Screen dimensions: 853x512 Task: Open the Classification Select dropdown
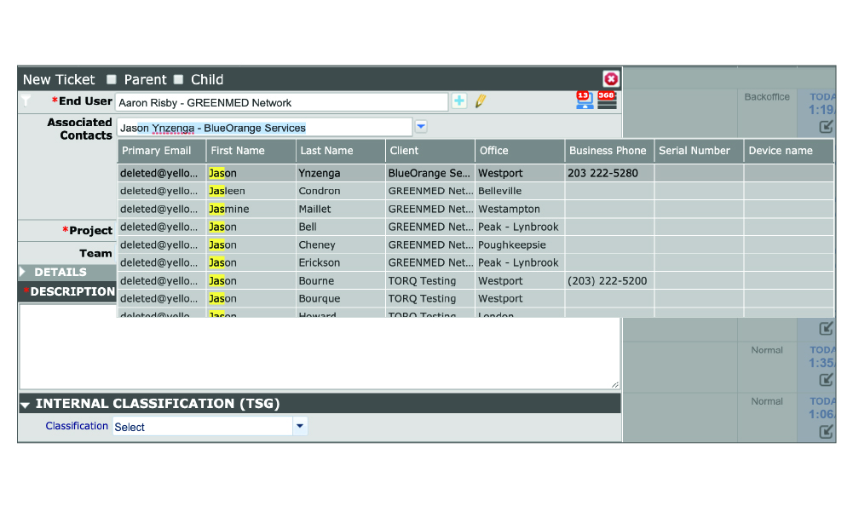[x=299, y=426]
